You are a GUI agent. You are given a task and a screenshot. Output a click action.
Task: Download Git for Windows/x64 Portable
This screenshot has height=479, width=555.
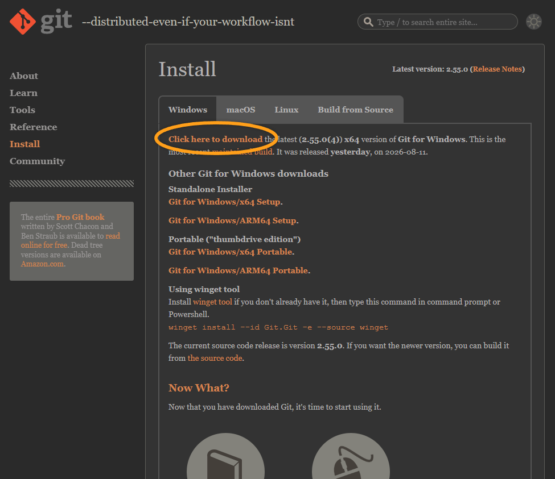(x=231, y=252)
